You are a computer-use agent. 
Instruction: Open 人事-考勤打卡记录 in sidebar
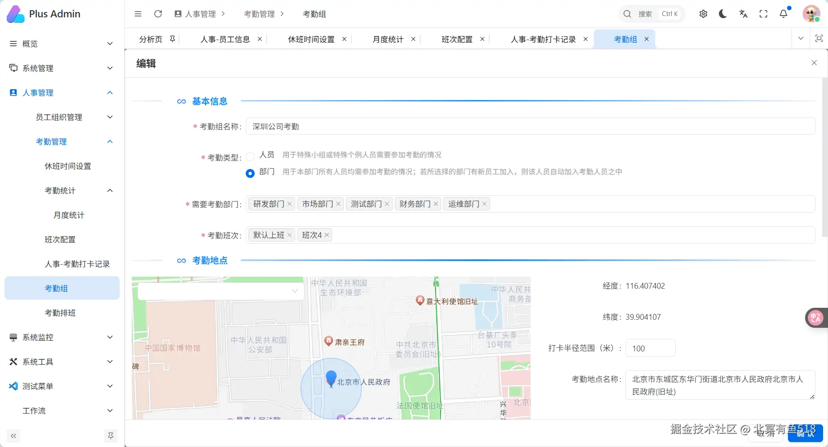(62, 264)
